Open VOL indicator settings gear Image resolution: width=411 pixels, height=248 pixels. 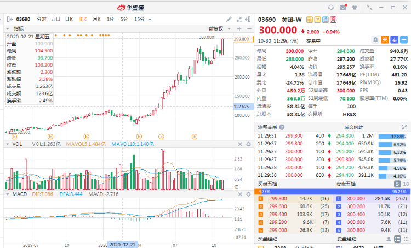point(248,144)
